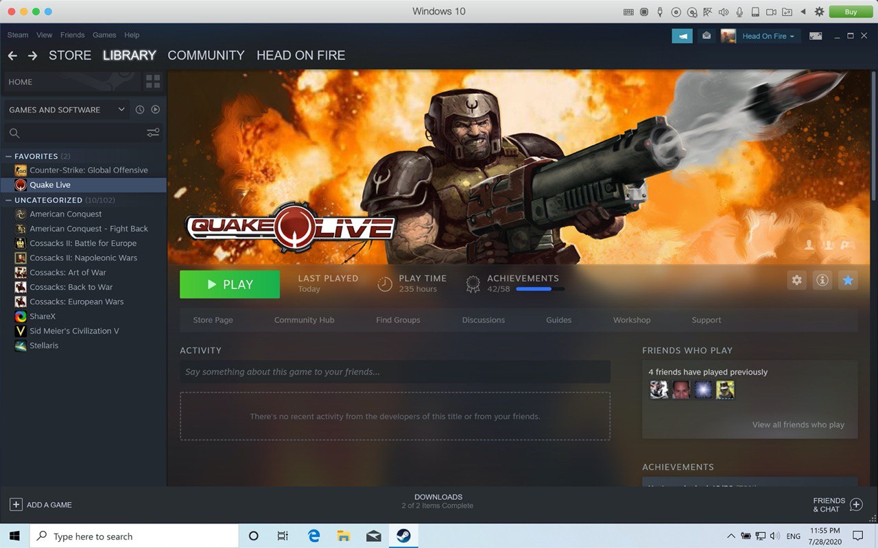The image size is (878, 548).
Task: Open the Community Hub link
Action: coord(304,320)
